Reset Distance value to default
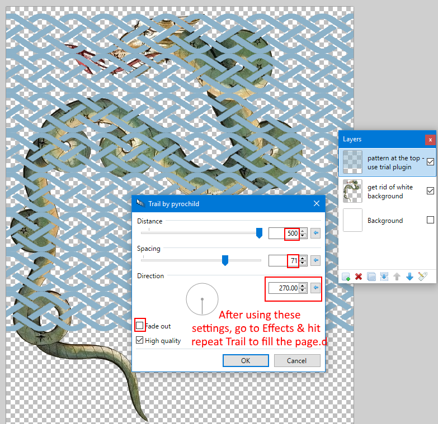438x424 pixels. point(315,233)
